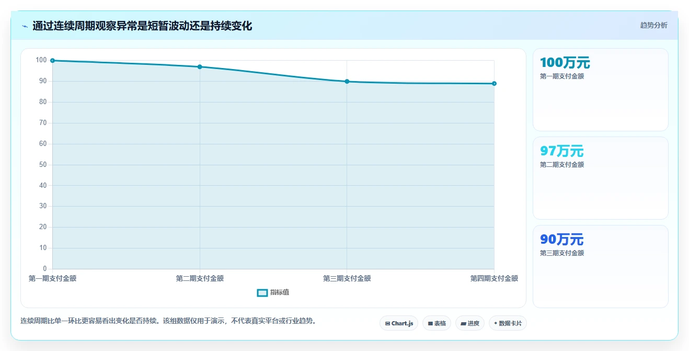The height and width of the screenshot is (351, 689).
Task: Click the lightning icon beside the title
Action: (x=25, y=26)
